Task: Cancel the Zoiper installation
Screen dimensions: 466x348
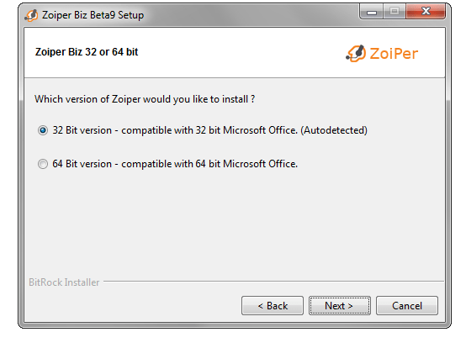Action: [407, 305]
